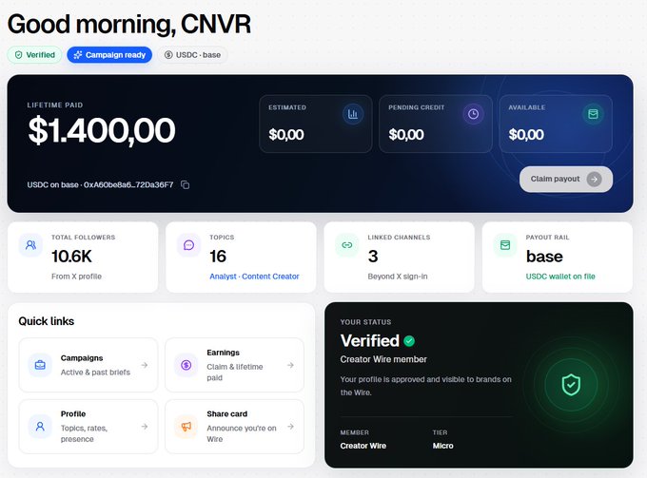Click the Pending Credit clock icon

[x=473, y=114]
